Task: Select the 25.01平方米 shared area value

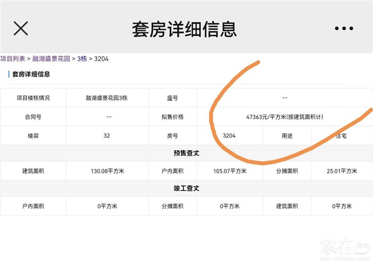Action: pos(342,171)
